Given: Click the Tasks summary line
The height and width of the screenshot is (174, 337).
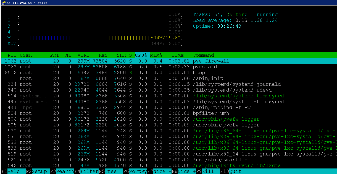Looking at the screenshot, I should point(235,14).
